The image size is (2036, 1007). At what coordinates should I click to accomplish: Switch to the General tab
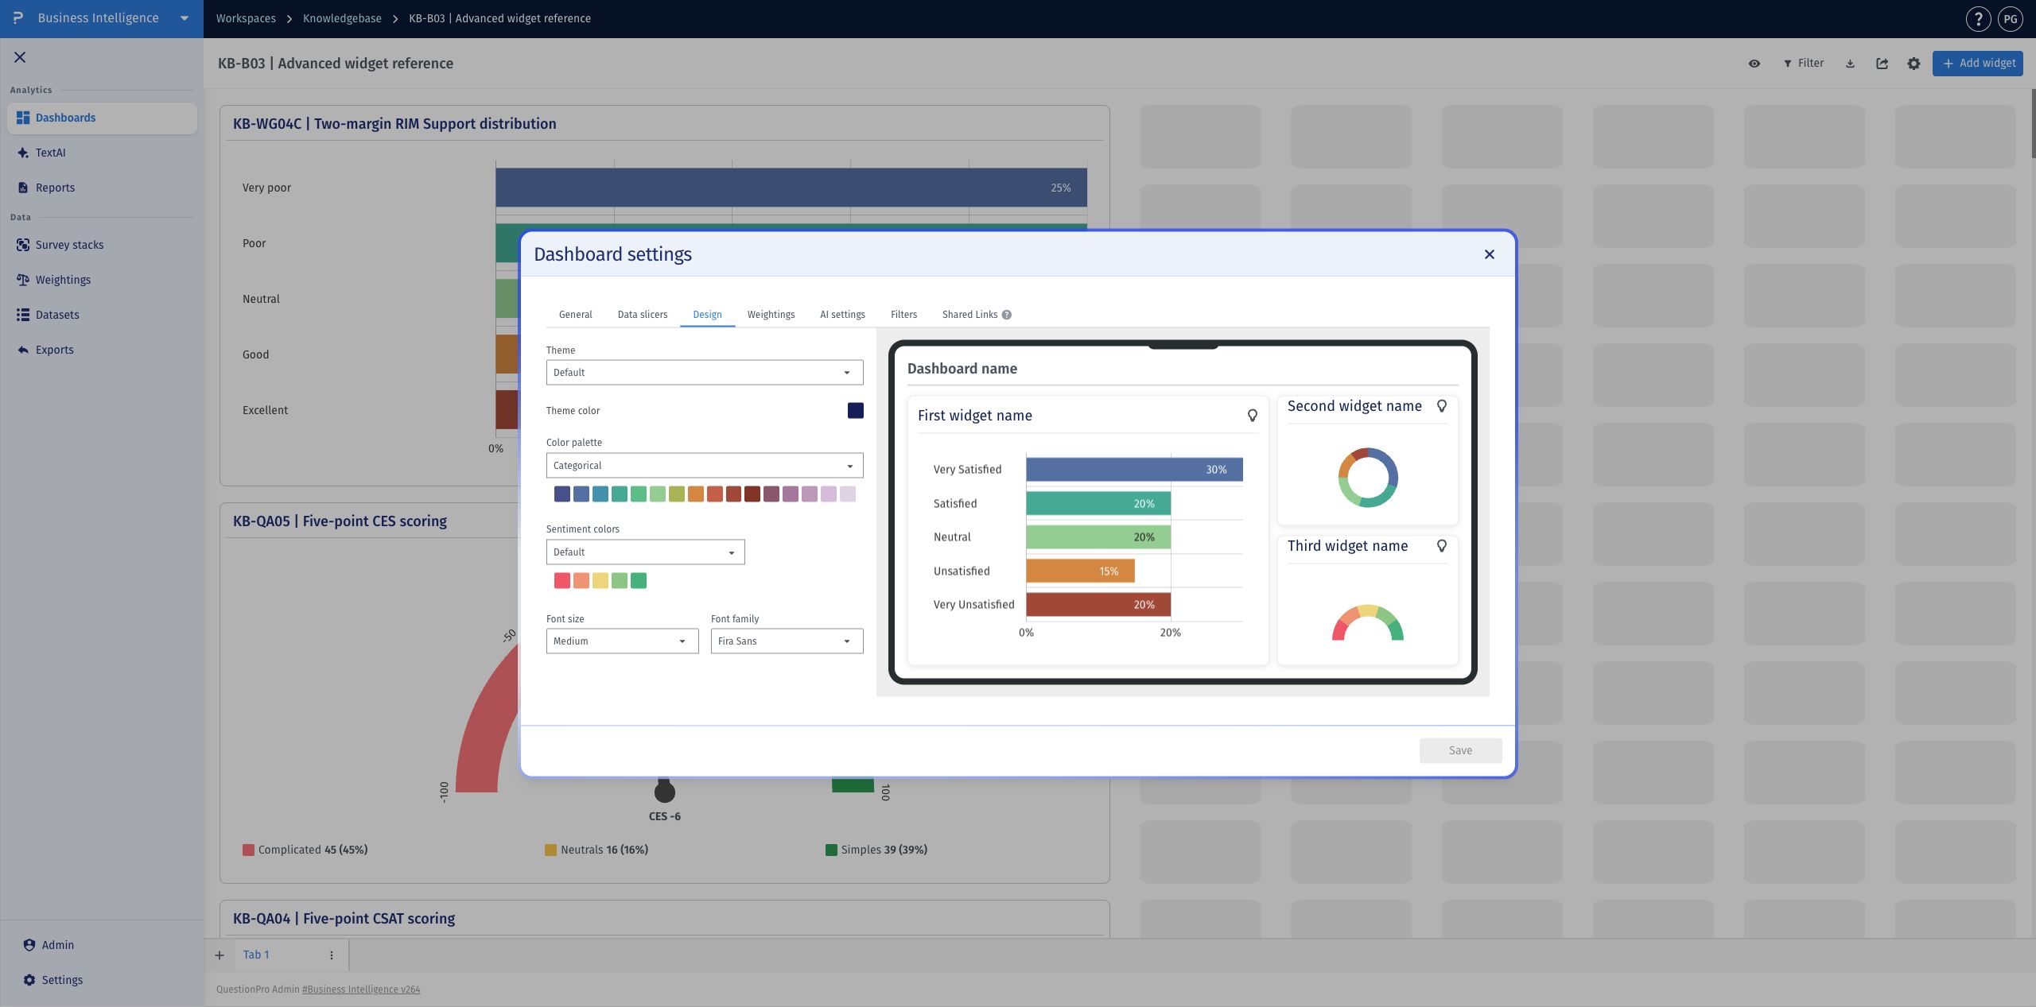pos(575,315)
